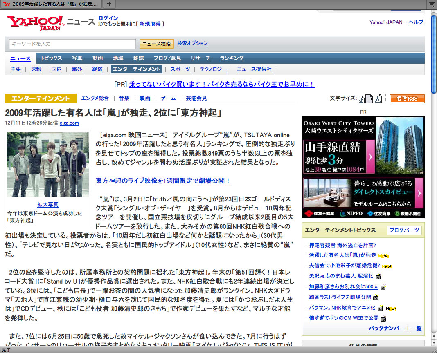Open 音楽 subcategory
This screenshot has width=437, height=353.
(124, 98)
